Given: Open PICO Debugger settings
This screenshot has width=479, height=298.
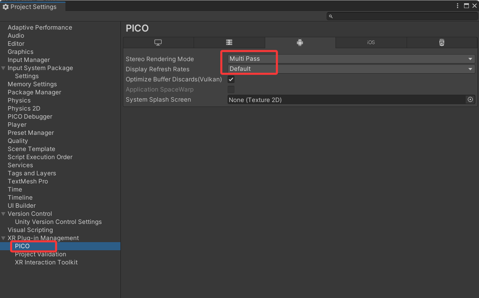Looking at the screenshot, I should (x=30, y=117).
